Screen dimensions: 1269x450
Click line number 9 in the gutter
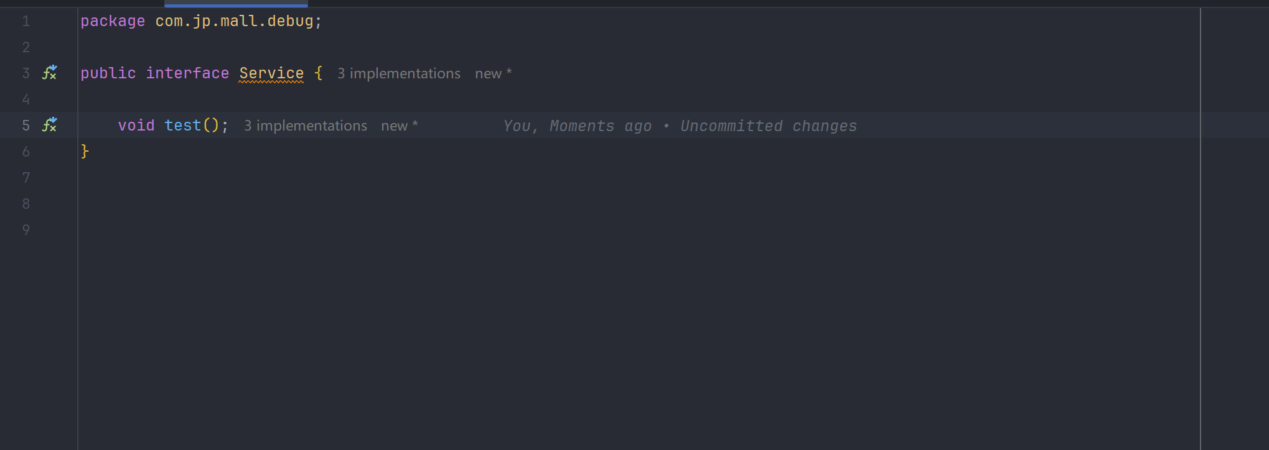coord(26,230)
